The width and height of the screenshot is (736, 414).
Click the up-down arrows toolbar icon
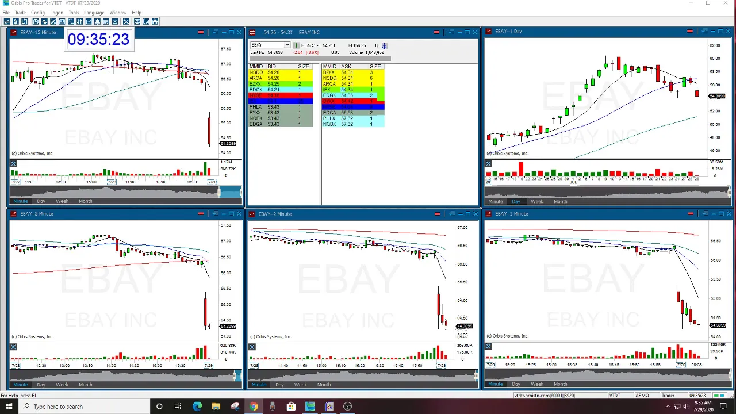point(80,21)
